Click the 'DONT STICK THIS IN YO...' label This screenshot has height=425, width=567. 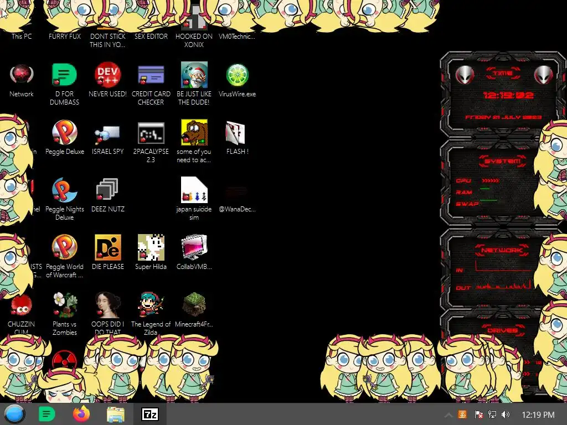click(107, 40)
